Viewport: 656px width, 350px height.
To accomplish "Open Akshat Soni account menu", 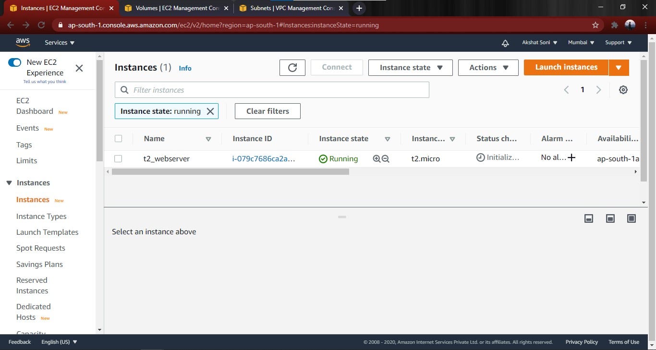I will [540, 43].
